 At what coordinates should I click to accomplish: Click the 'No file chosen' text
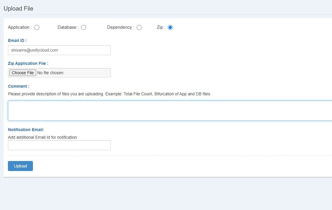click(50, 73)
